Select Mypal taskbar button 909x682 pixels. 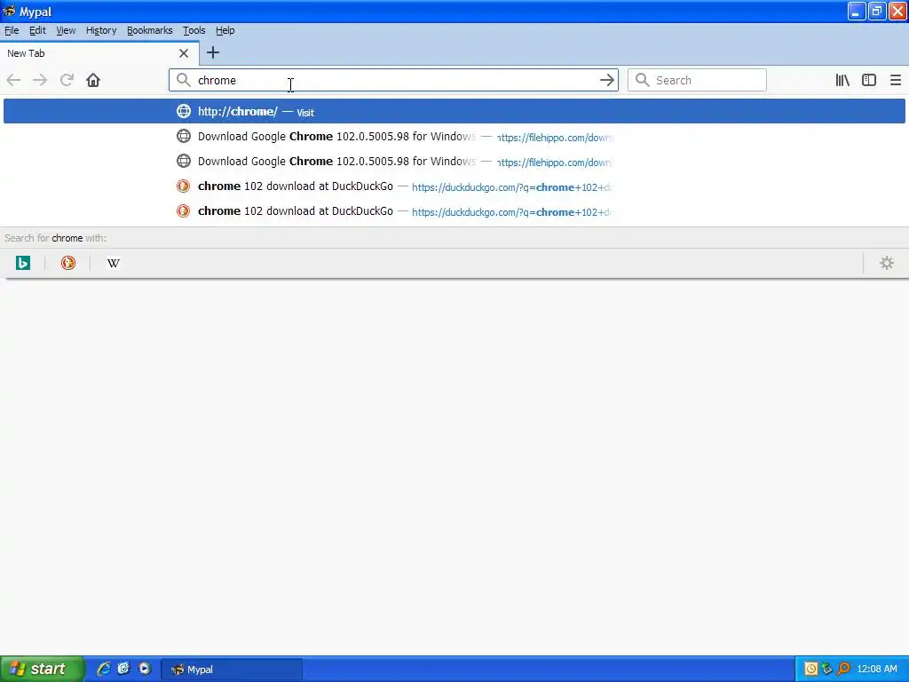[232, 670]
